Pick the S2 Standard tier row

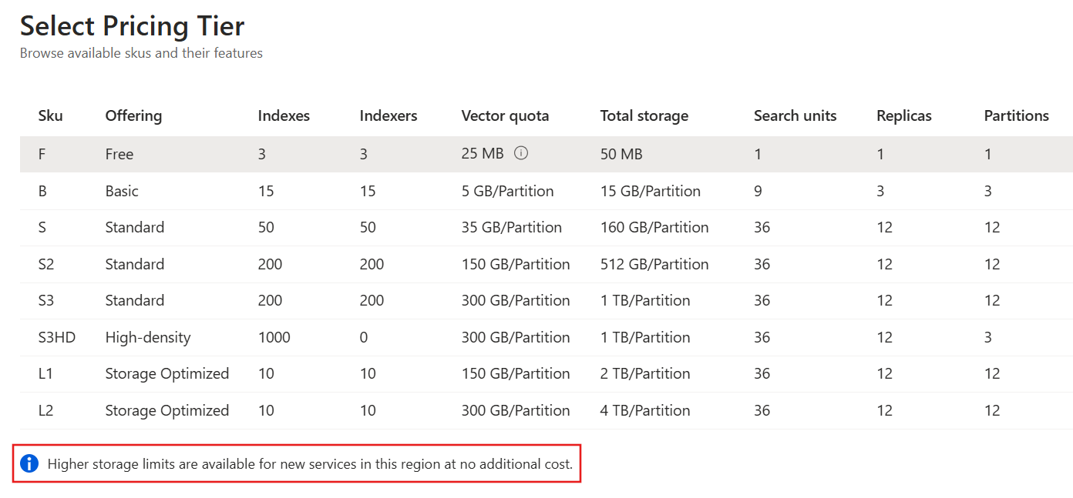click(134, 264)
